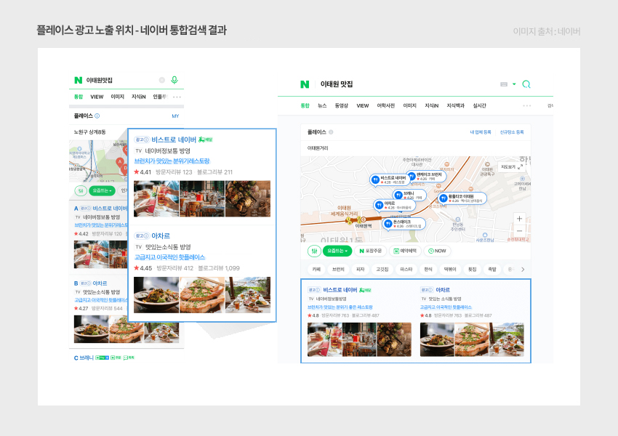Select the 비스트로 네이버 map pin on desktop
This screenshot has height=436, width=618.
(389, 179)
